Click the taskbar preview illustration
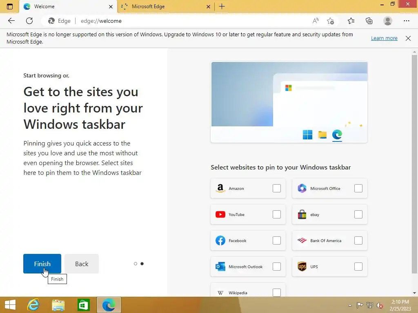Screen dimensions: 418x313 [289, 102]
